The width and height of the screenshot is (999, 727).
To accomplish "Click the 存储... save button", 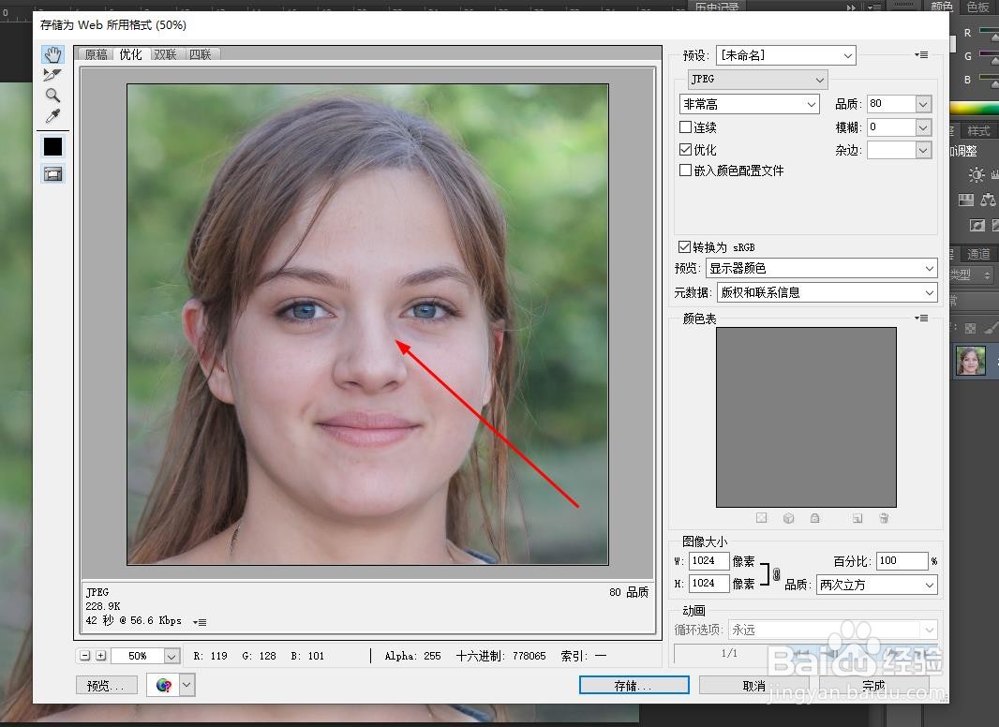I will point(634,686).
